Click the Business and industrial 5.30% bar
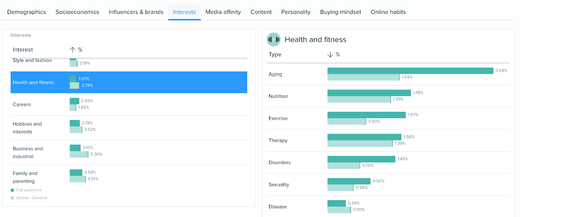 (79, 155)
